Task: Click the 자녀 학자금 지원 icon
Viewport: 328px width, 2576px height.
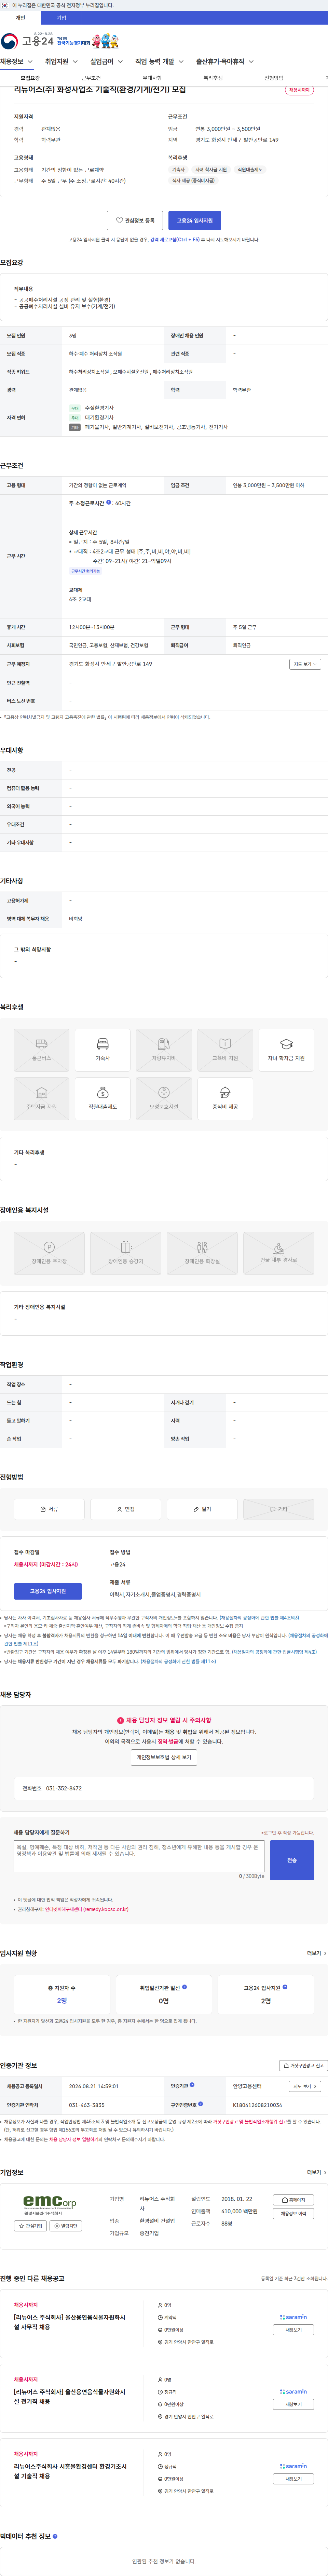Action: click(286, 1050)
